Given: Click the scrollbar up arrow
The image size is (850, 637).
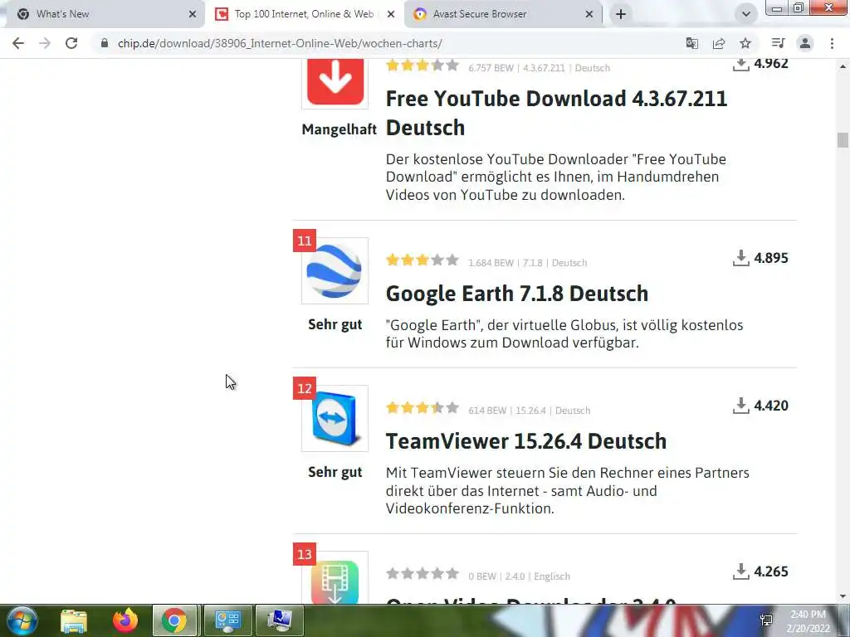Looking at the screenshot, I should (843, 66).
